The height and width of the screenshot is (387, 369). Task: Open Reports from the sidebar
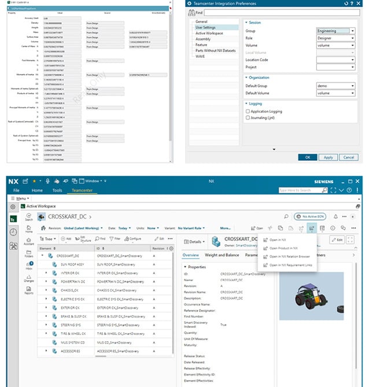click(x=29, y=290)
